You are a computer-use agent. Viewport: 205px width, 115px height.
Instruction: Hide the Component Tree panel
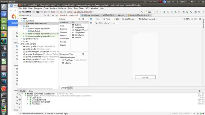tap(87, 54)
